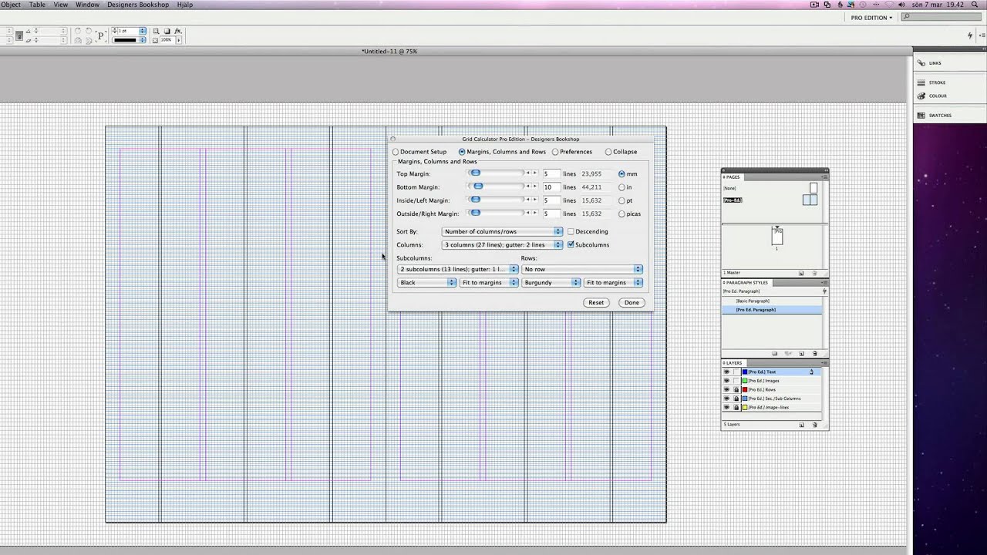Select the [Pro Ed.] Sec./Sub Columns layer
987x555 pixels.
point(774,399)
